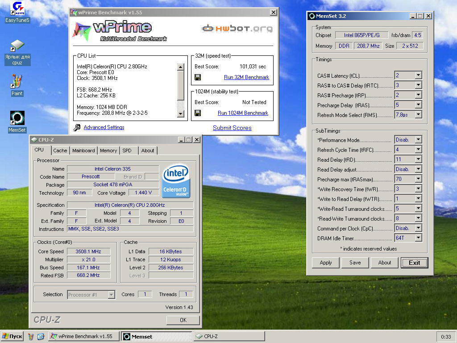This screenshot has height=343, width=457.
Task: Expand Write to Read Delay (tWTR) dropdown
Action: coord(418,199)
